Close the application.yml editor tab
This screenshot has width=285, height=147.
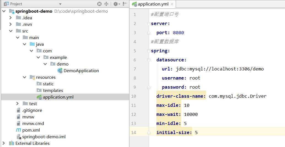click(x=172, y=4)
